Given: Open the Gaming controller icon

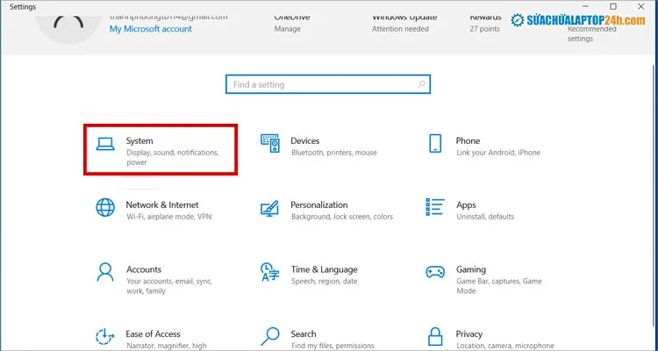Looking at the screenshot, I should coord(435,272).
